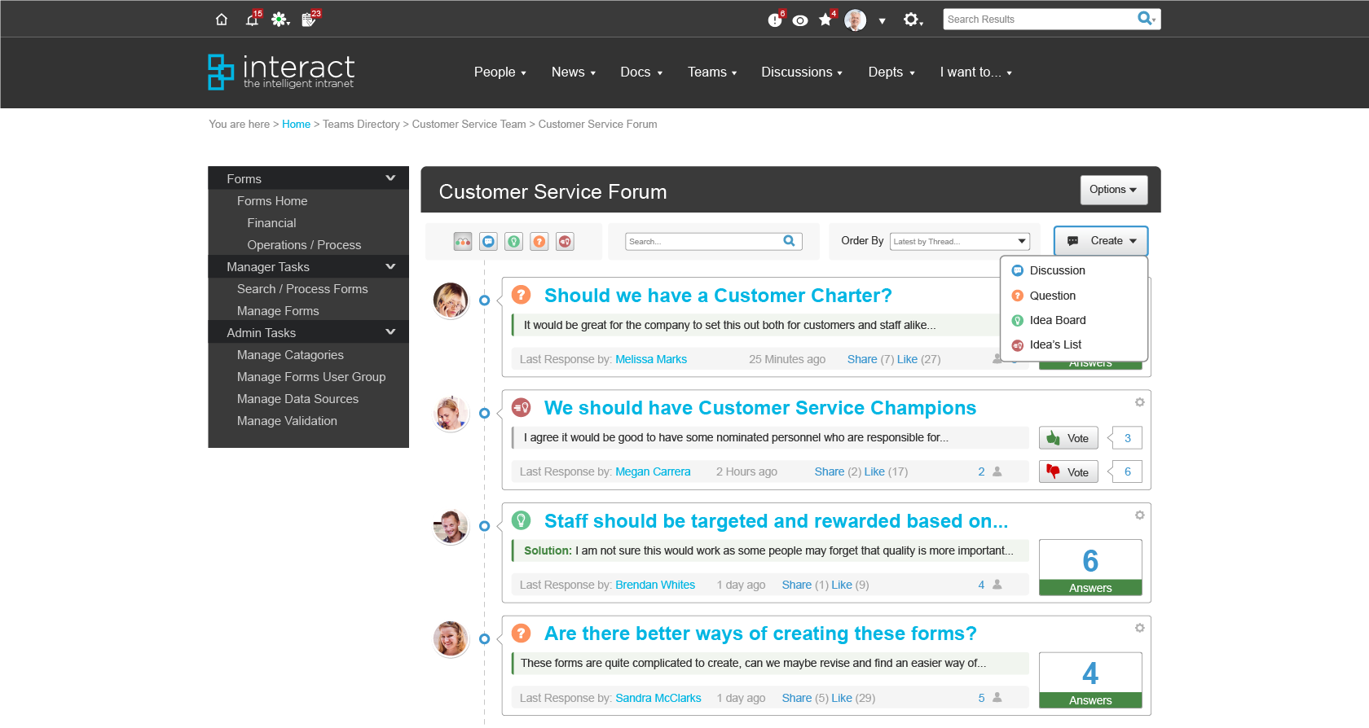Toggle the Create dropdown button
Image resolution: width=1369 pixels, height=728 pixels.
tap(1101, 241)
